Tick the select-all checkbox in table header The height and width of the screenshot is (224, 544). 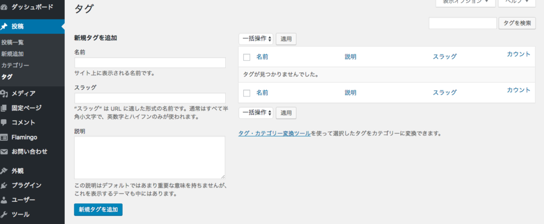[246, 57]
